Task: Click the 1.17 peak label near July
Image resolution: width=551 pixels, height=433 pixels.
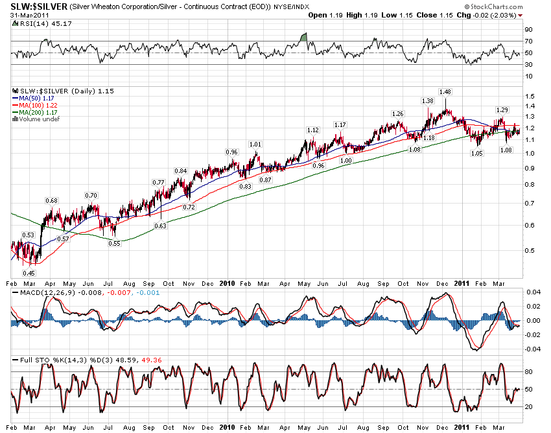Action: point(340,124)
